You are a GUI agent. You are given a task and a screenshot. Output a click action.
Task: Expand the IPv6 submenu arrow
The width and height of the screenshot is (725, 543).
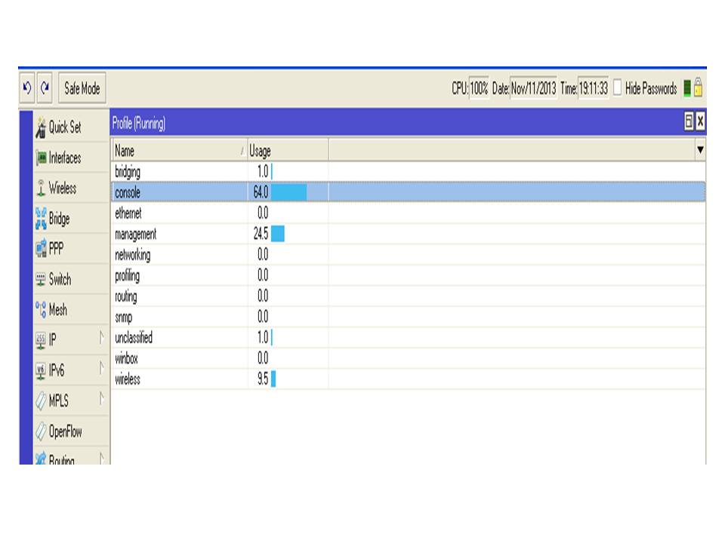pos(102,368)
